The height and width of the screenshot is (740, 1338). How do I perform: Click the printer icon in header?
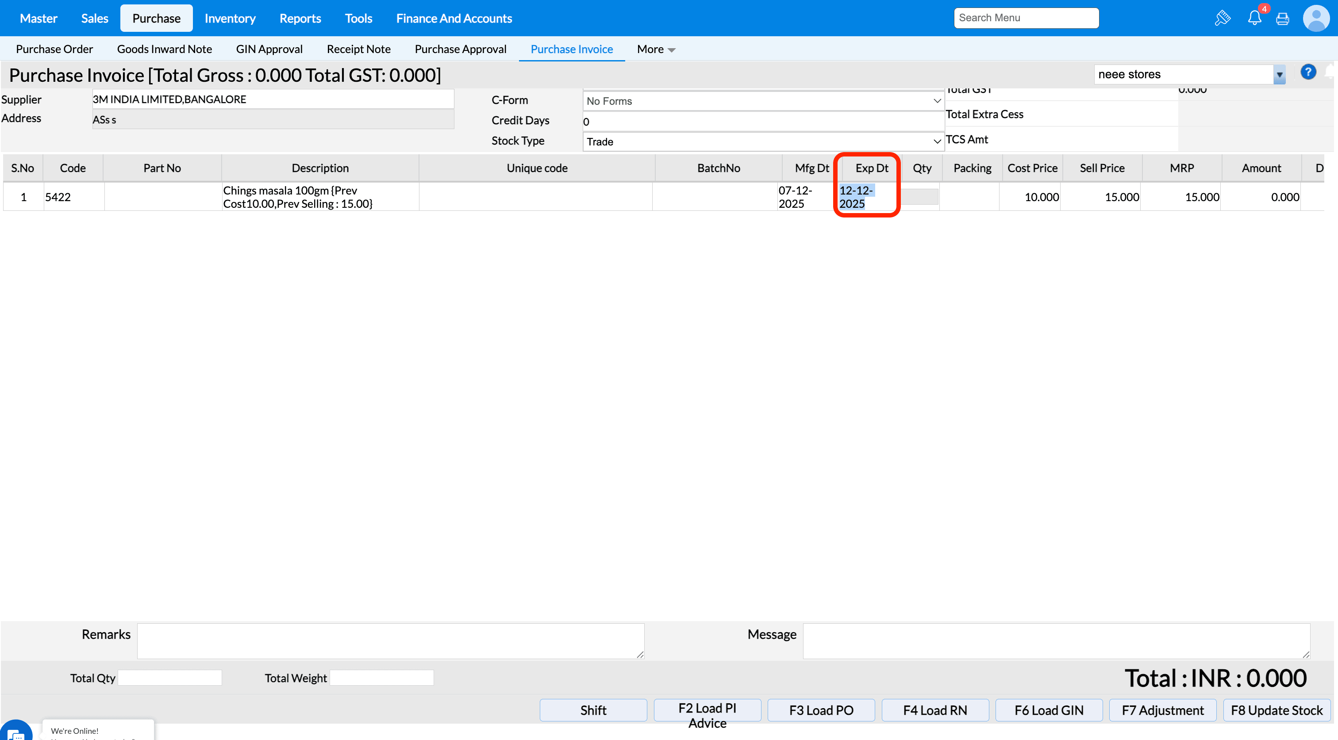coord(1282,19)
